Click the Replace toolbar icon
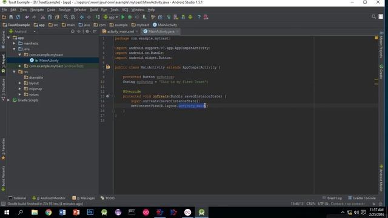388x218 pixels. (x=73, y=17)
